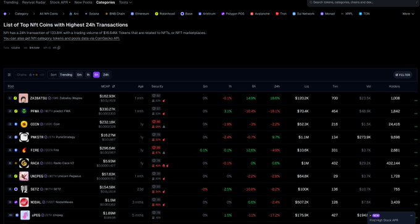Filter by Solana chain
The height and width of the screenshot is (224, 420).
pos(92,14)
